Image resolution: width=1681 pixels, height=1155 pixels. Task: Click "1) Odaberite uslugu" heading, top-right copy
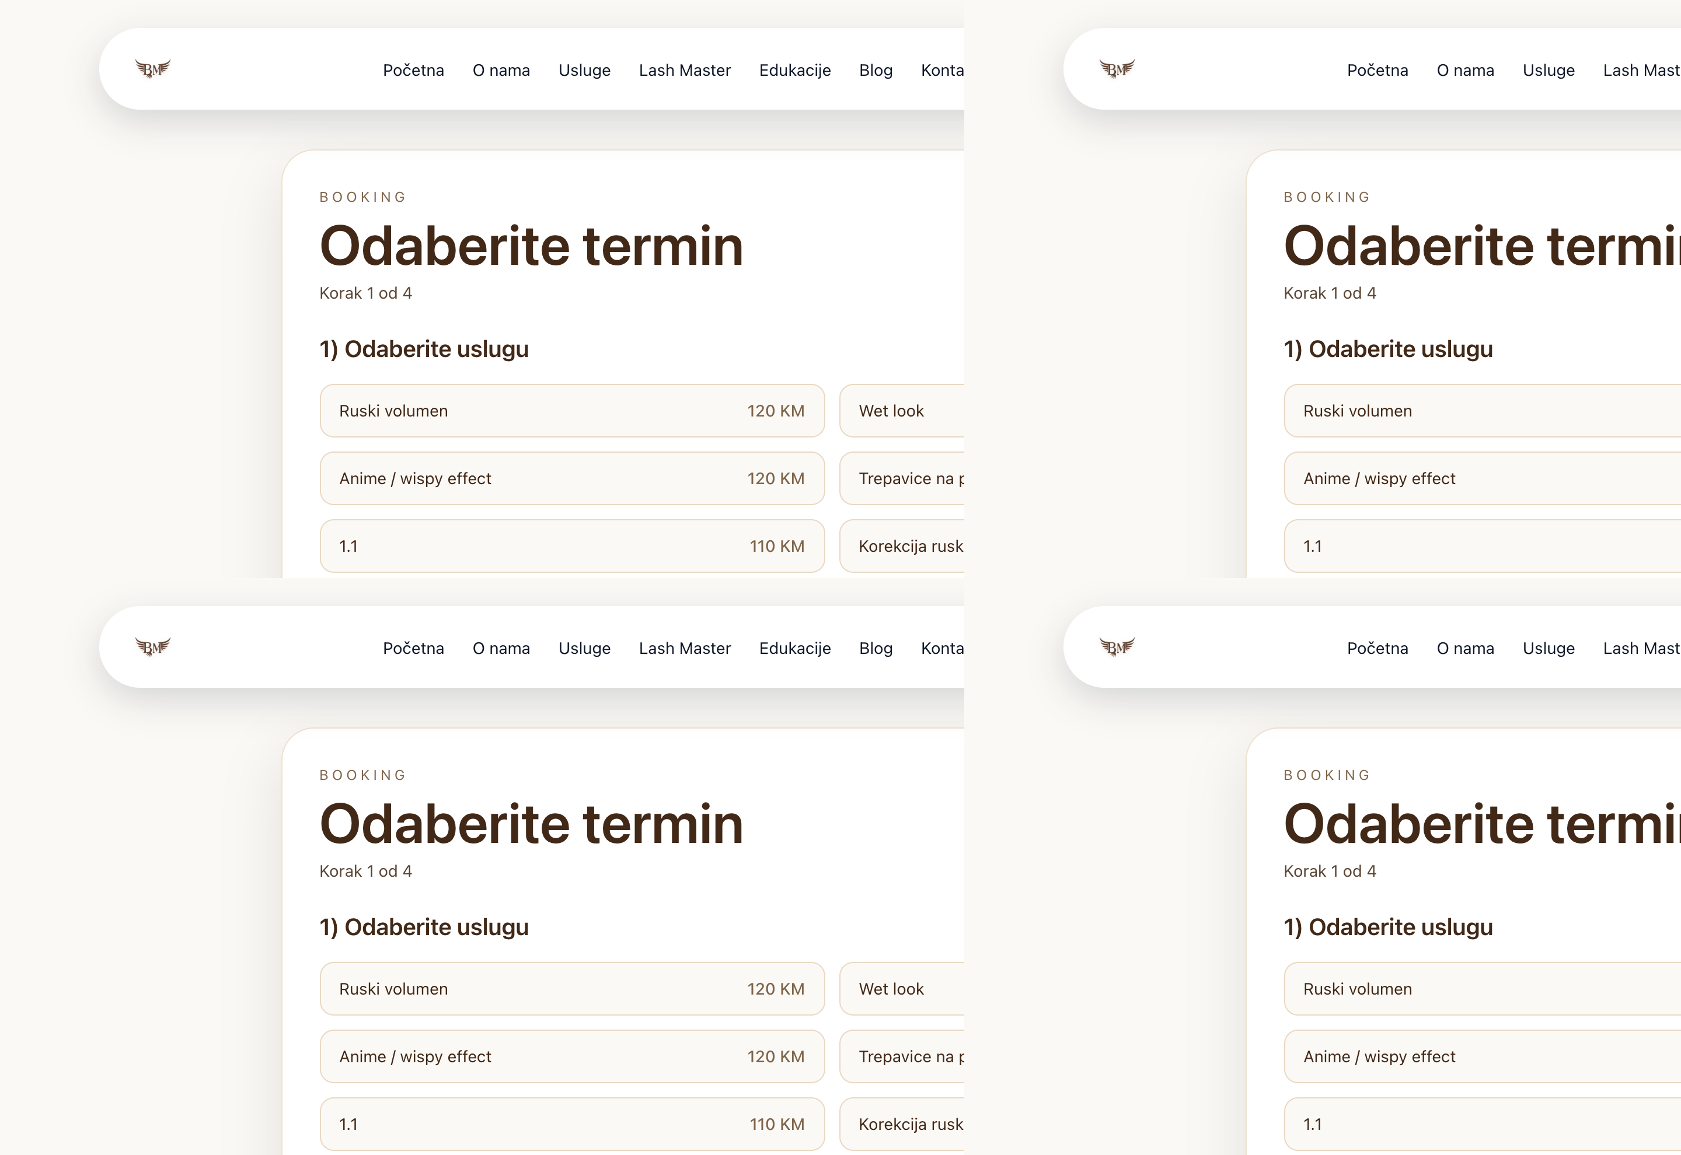[1388, 349]
